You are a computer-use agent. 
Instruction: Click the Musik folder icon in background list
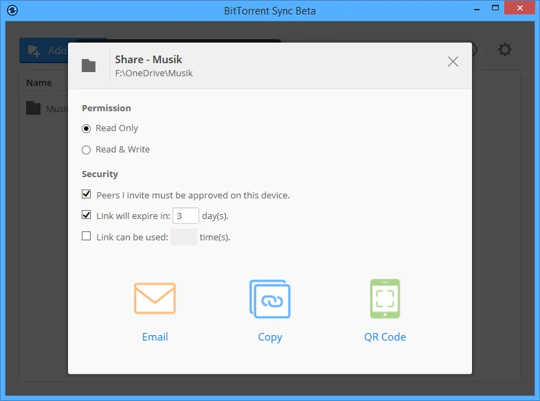pos(34,108)
